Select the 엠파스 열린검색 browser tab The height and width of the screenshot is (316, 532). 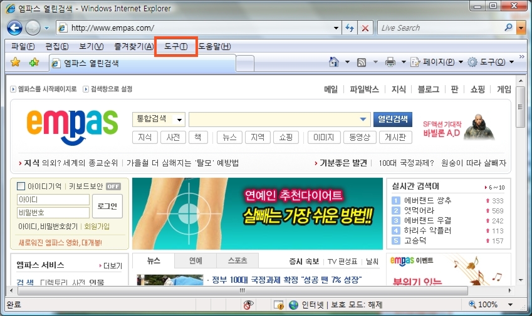click(x=142, y=63)
